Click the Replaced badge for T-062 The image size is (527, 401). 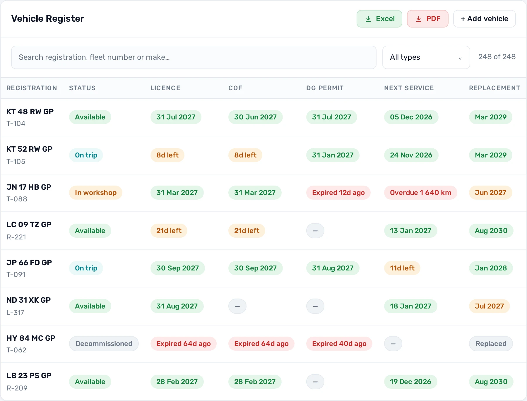pos(491,344)
